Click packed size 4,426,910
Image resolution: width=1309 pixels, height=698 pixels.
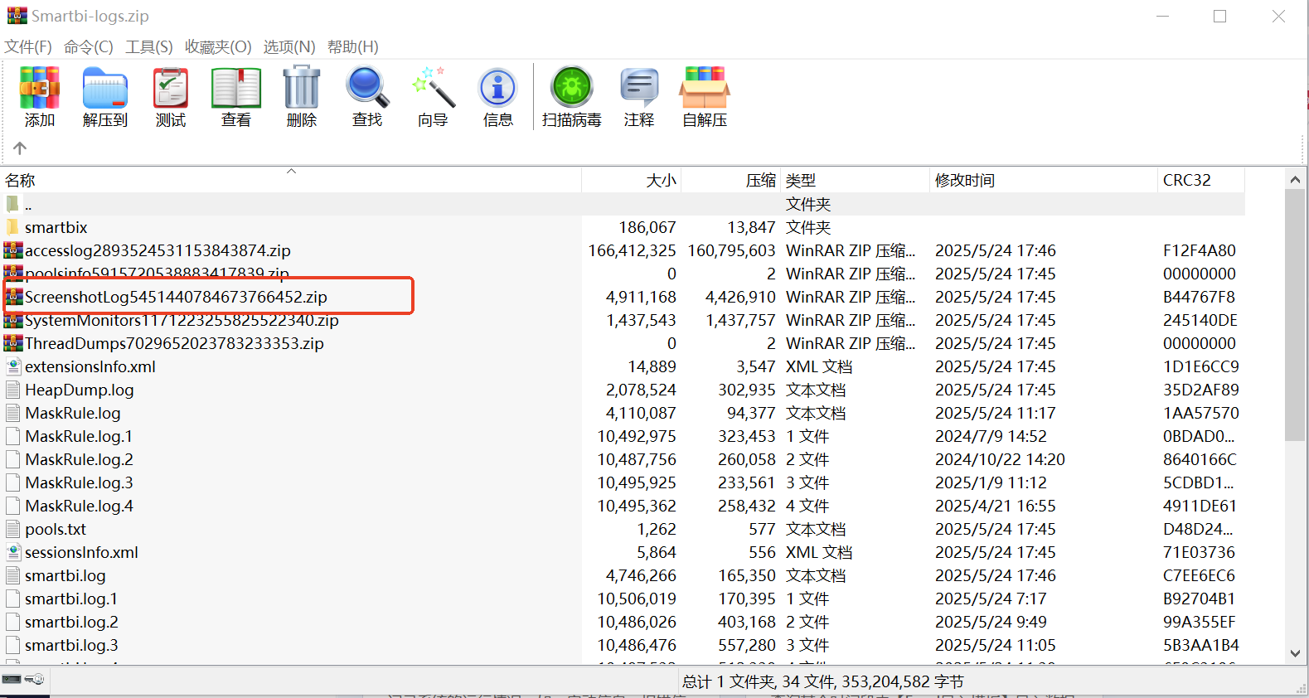[740, 297]
